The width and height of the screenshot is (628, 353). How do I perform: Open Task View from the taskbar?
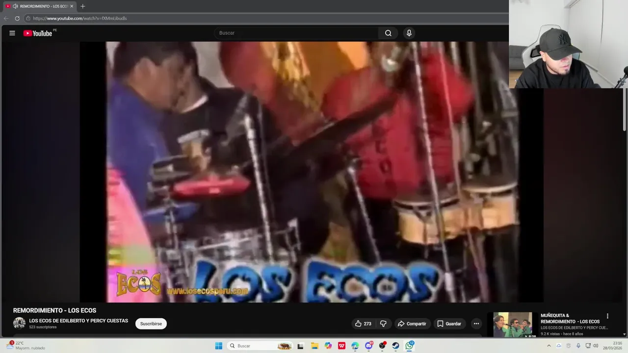pyautogui.click(x=300, y=346)
